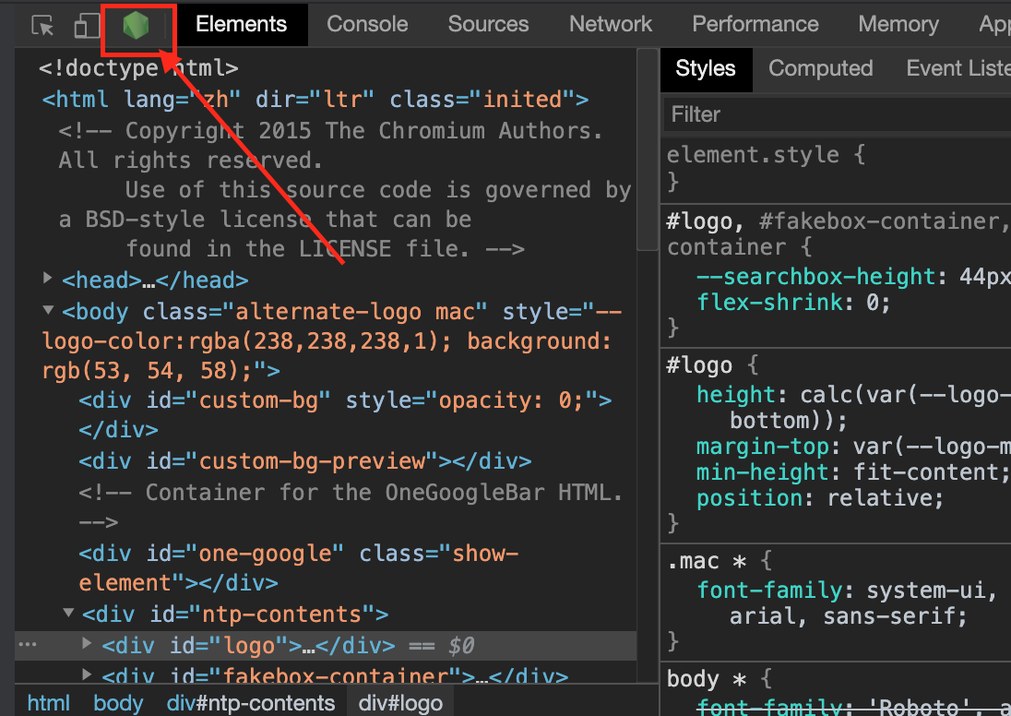Click div#ntp-contents in the breadcrumb
Viewport: 1011px width, 716px height.
tap(251, 703)
